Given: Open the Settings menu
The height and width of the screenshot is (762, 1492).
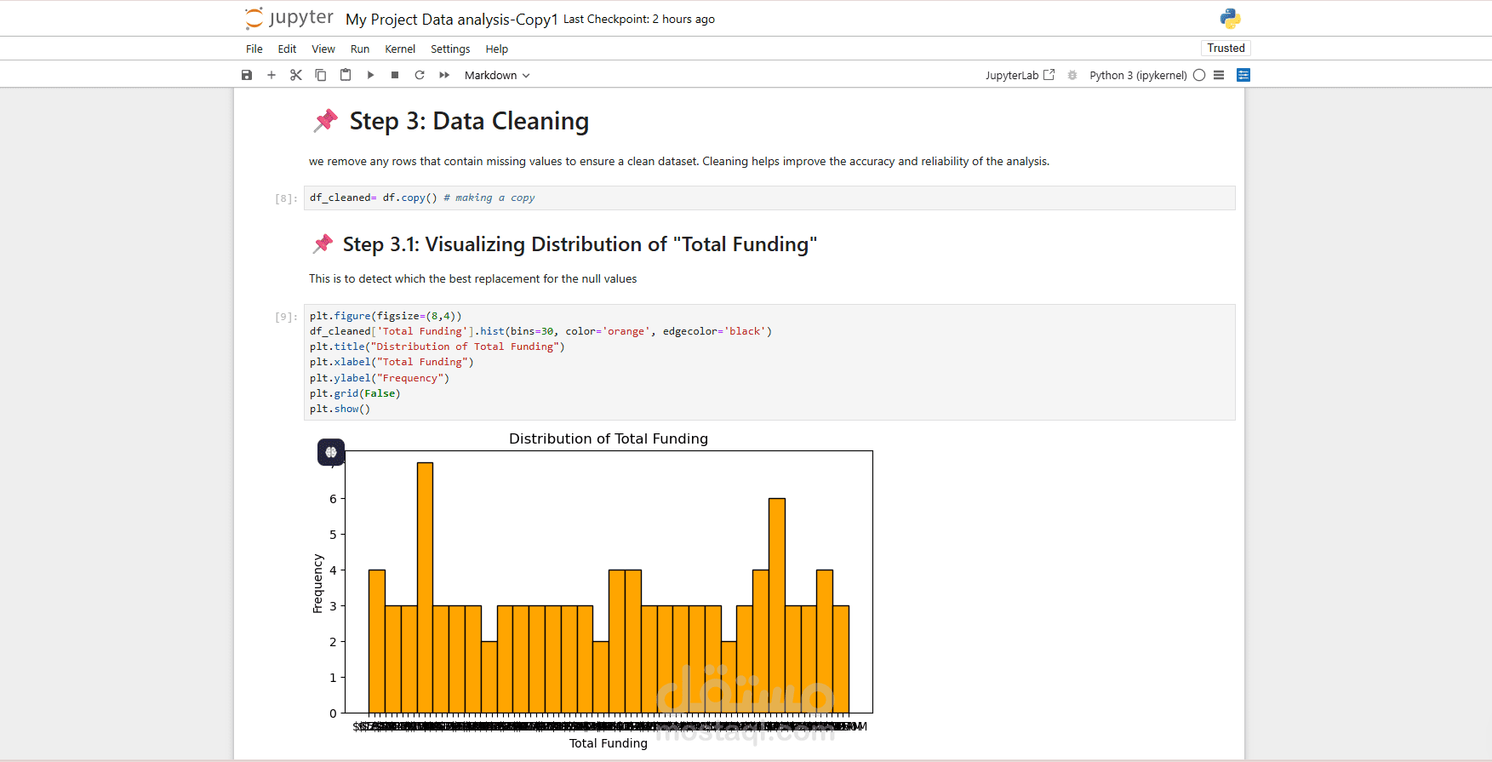Looking at the screenshot, I should click(450, 49).
